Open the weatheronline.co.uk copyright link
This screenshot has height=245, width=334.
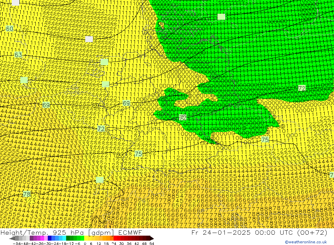coord(306,242)
